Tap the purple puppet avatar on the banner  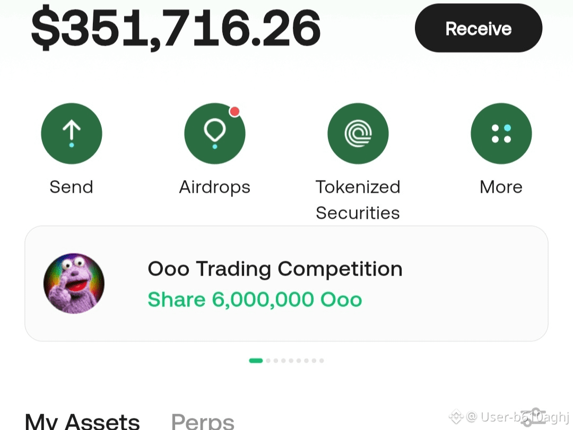(x=74, y=283)
